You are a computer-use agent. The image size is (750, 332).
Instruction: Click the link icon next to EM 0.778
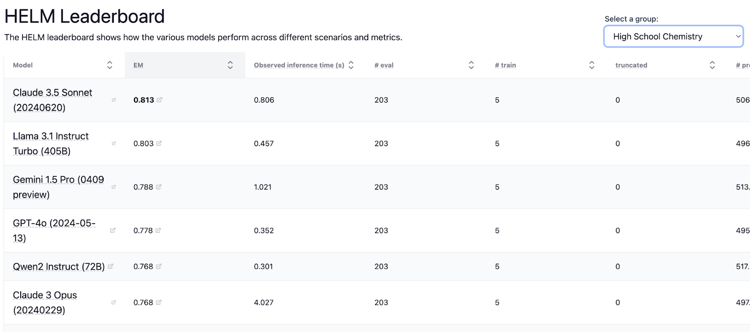pos(158,230)
